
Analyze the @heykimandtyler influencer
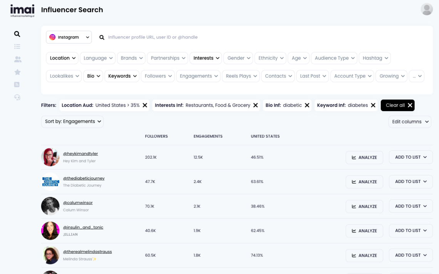tap(364, 157)
